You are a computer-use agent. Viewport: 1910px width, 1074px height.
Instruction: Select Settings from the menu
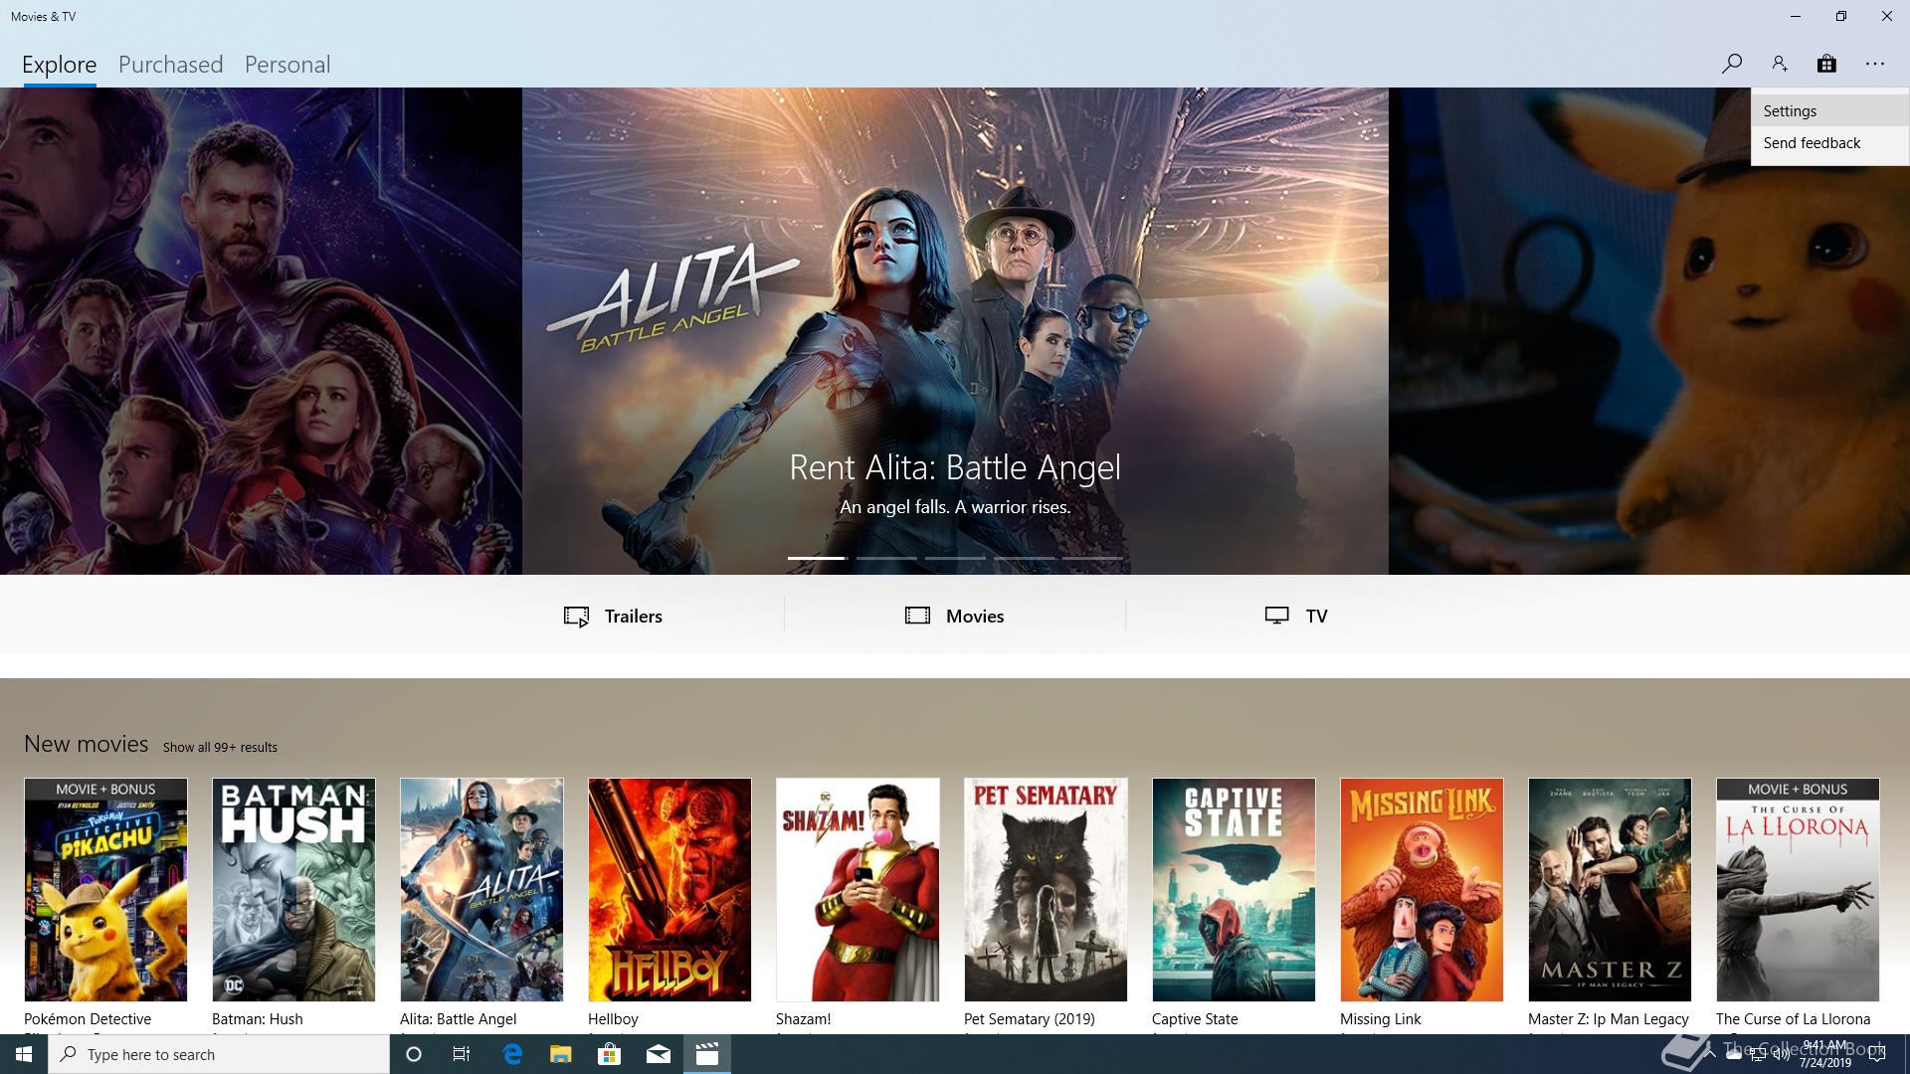tap(1829, 111)
